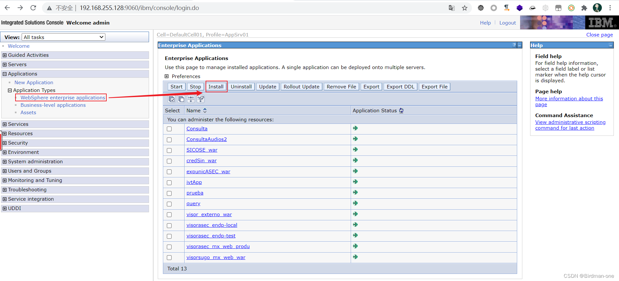Expand the Security navigation section

point(5,143)
